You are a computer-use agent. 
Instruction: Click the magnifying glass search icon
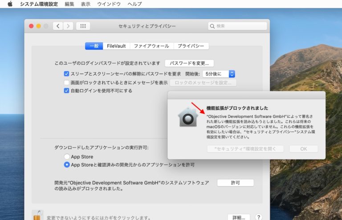(x=212, y=26)
